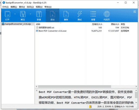139x110 pixels.
Task: Click the comment panel vertical scrollbar thumb
Action: (x=136, y=95)
